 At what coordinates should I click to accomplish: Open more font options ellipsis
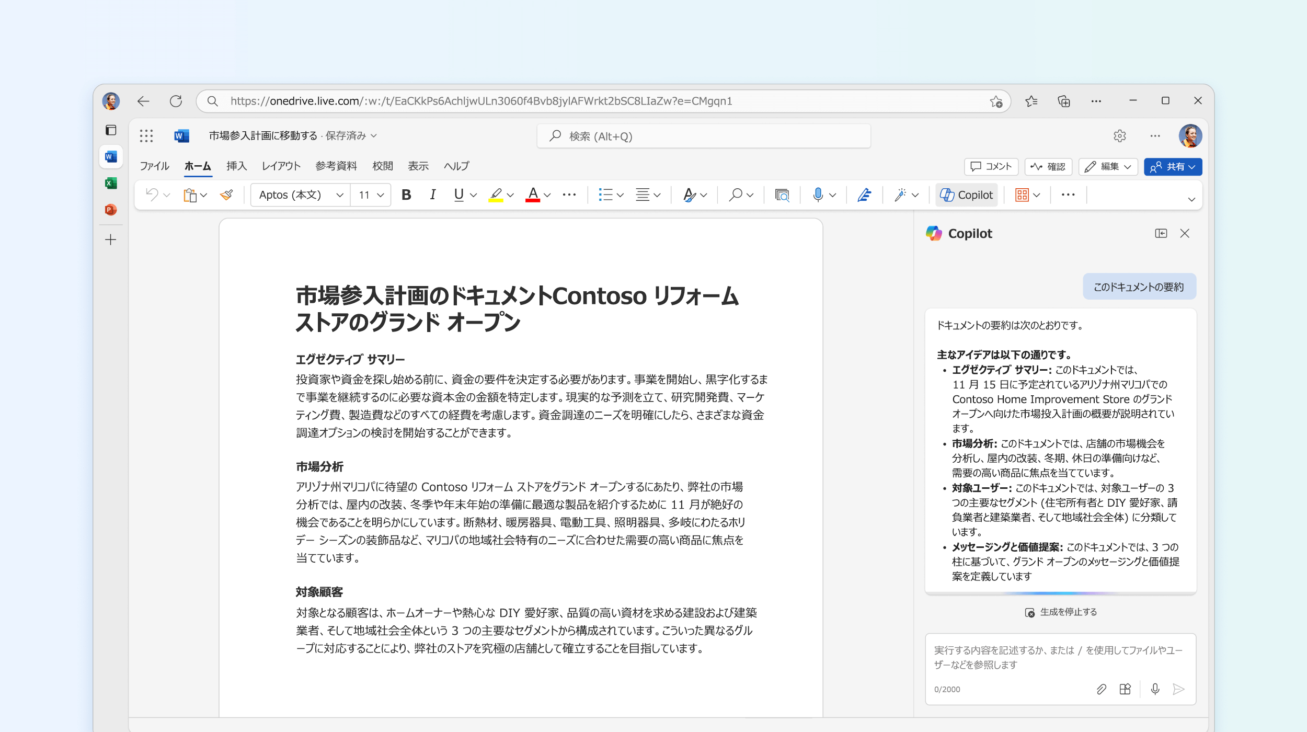coord(569,195)
